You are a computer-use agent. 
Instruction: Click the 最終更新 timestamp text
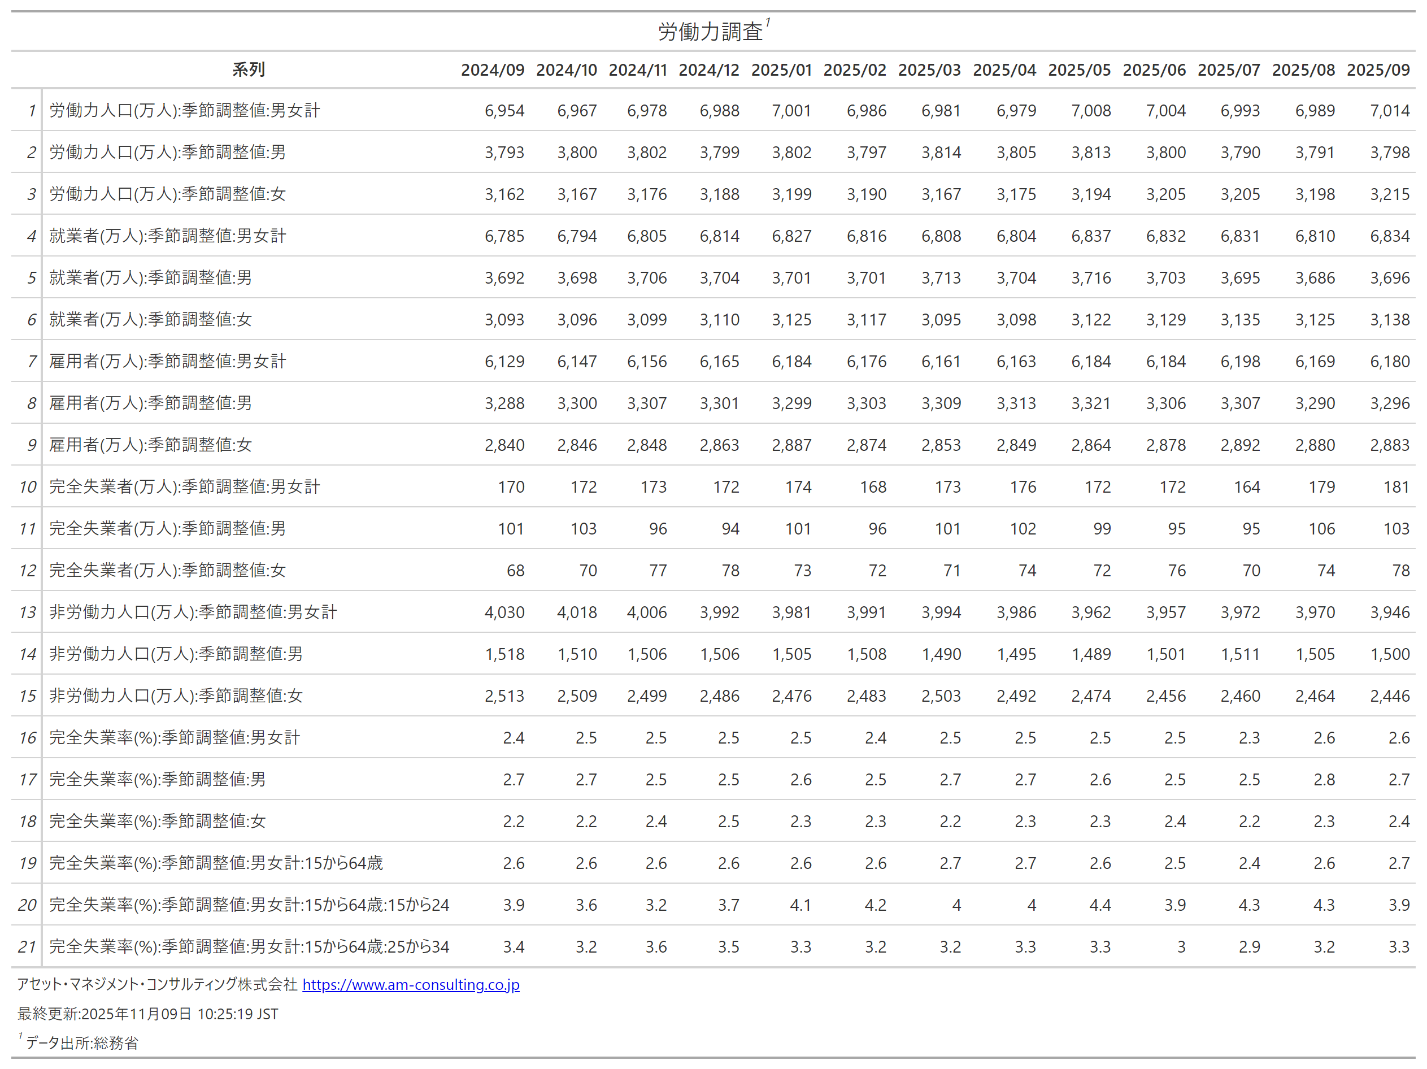148,1014
